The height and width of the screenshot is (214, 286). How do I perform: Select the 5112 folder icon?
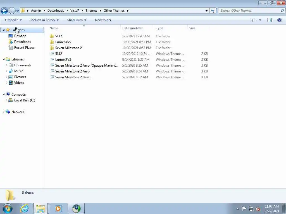point(52,36)
